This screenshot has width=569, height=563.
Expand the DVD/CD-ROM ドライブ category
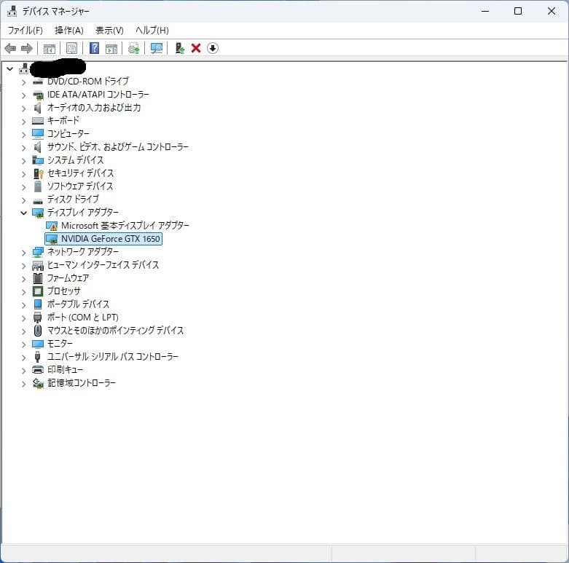23,82
